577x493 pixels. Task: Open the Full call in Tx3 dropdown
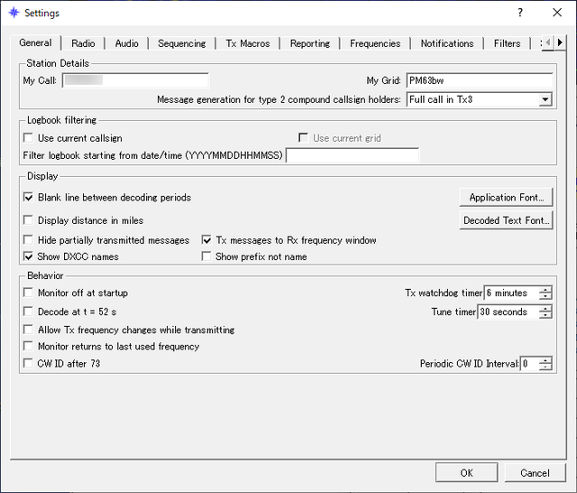(480, 99)
